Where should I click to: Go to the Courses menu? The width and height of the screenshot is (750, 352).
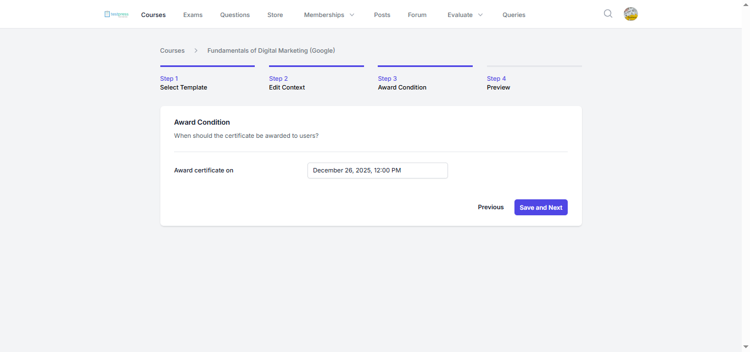click(x=153, y=15)
